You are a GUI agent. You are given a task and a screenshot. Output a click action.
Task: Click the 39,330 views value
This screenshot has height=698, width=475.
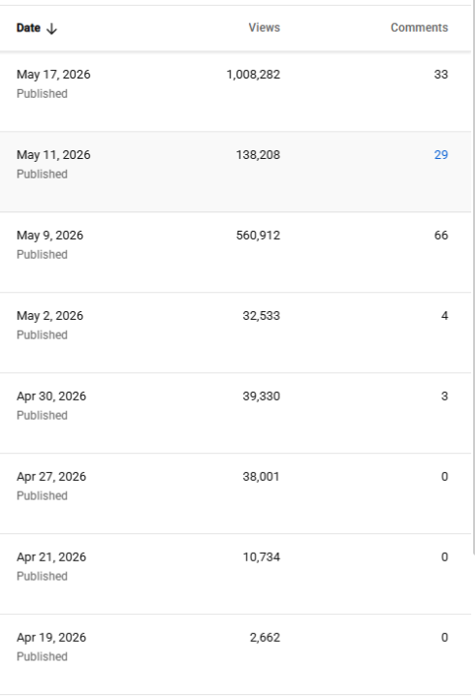pos(261,397)
